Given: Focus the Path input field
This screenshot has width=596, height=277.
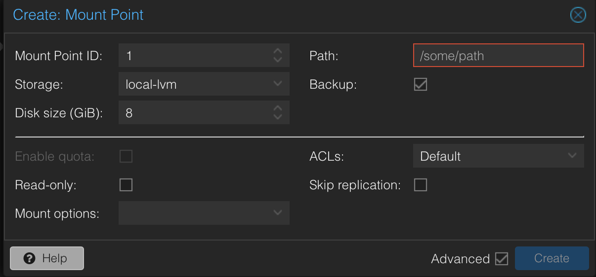Looking at the screenshot, I should (x=498, y=55).
